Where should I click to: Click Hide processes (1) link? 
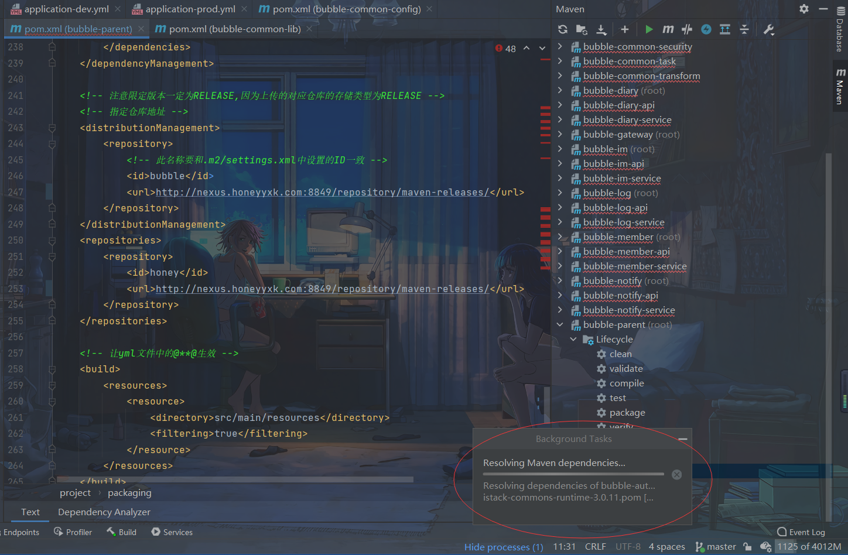point(504,547)
